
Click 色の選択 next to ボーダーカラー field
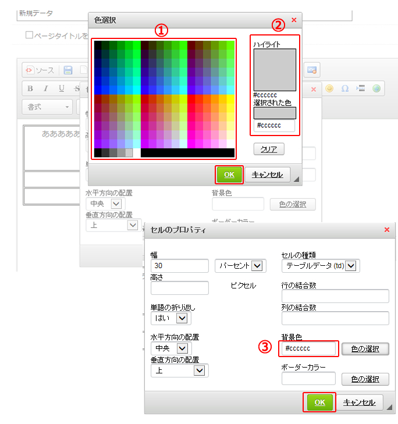[365, 379]
